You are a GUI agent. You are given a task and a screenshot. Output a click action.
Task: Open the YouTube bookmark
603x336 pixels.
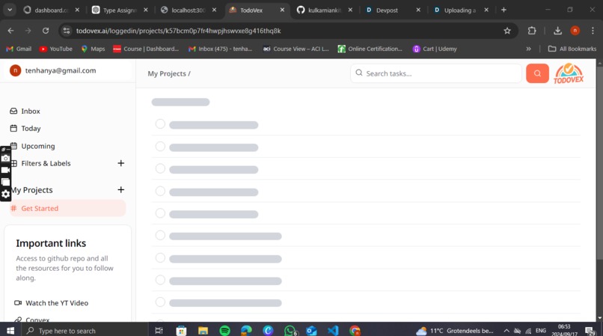pos(56,49)
